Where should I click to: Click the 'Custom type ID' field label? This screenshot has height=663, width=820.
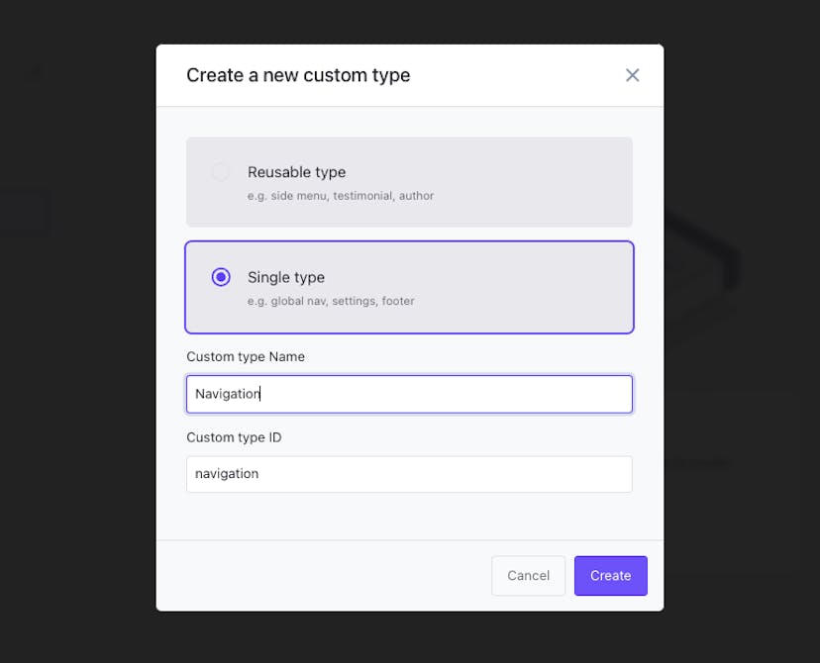click(234, 437)
